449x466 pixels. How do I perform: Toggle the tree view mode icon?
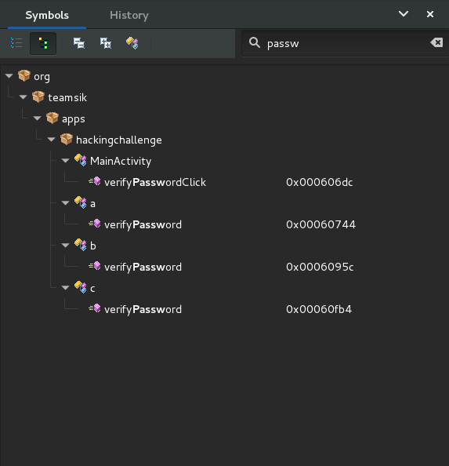(x=43, y=43)
